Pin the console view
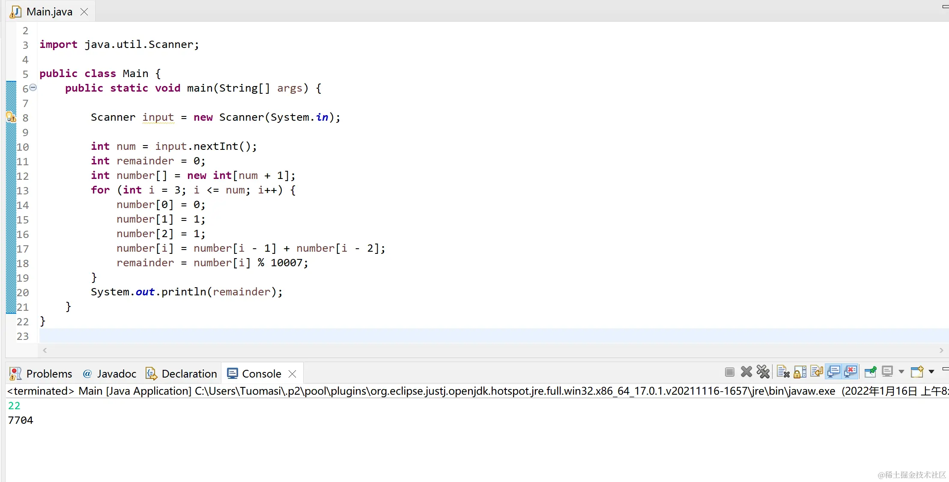The height and width of the screenshot is (482, 949). coord(870,372)
